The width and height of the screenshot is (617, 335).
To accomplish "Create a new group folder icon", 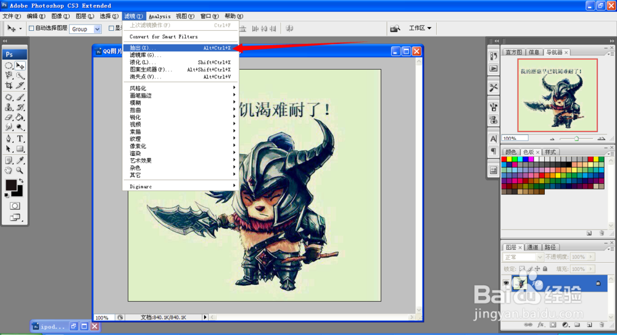I will 578,325.
